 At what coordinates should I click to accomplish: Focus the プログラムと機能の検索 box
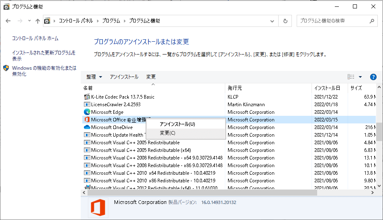pos(337,21)
